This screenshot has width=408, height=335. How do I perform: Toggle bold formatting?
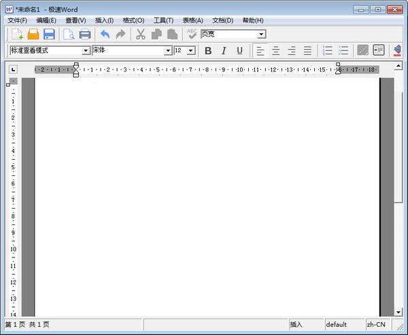tap(208, 50)
